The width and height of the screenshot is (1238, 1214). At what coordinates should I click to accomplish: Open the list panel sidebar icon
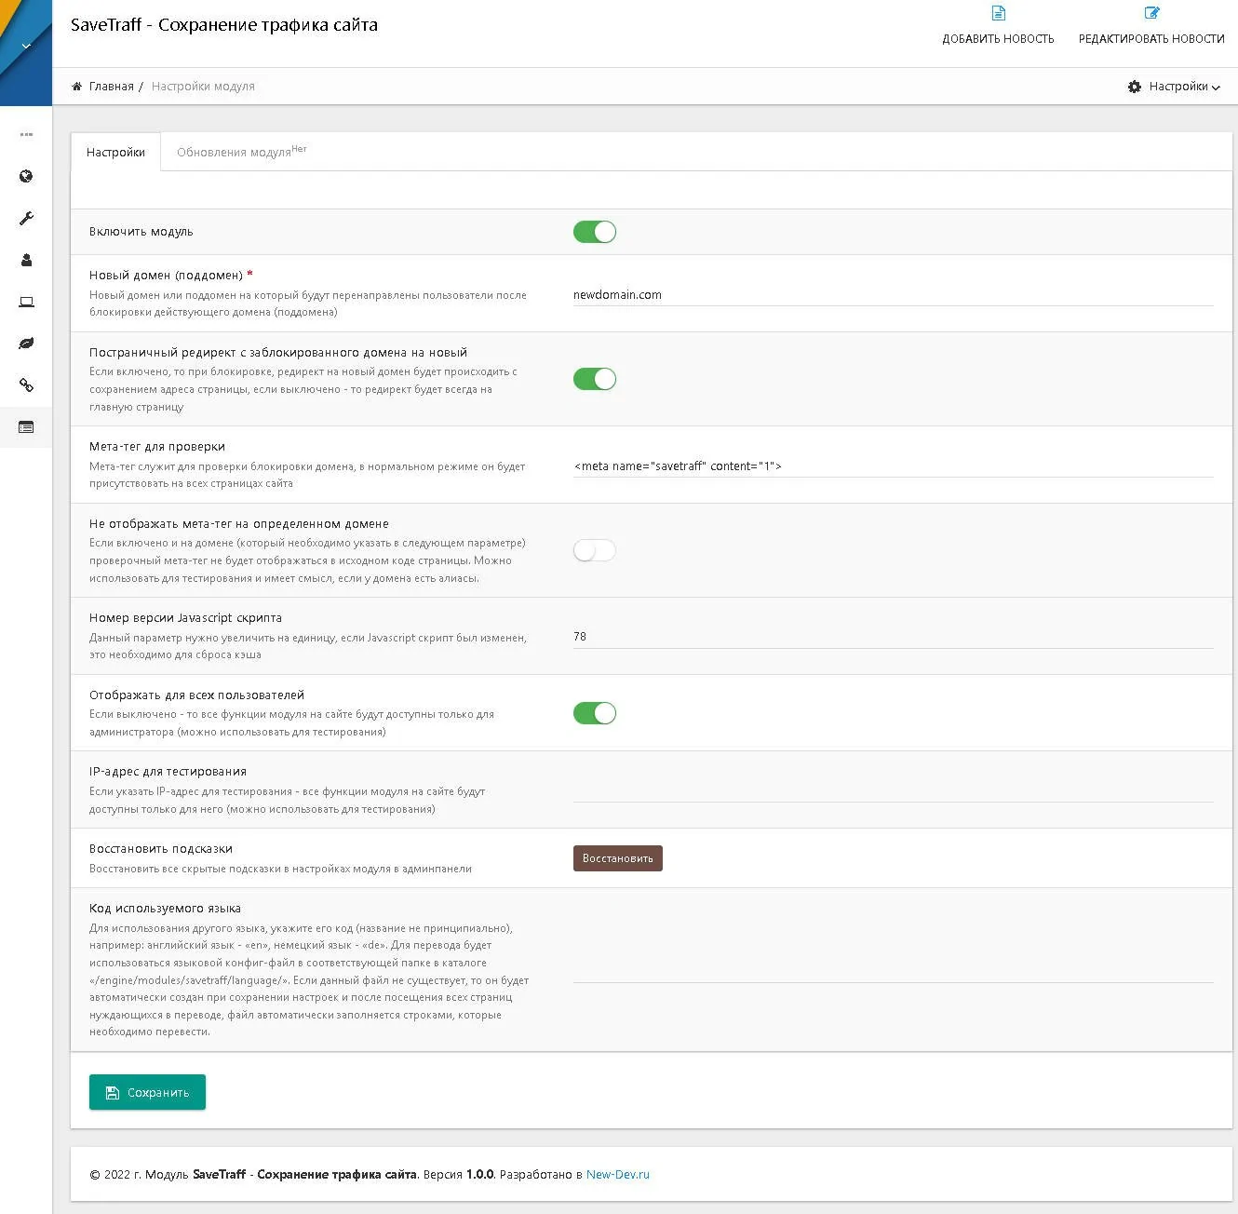tap(26, 427)
